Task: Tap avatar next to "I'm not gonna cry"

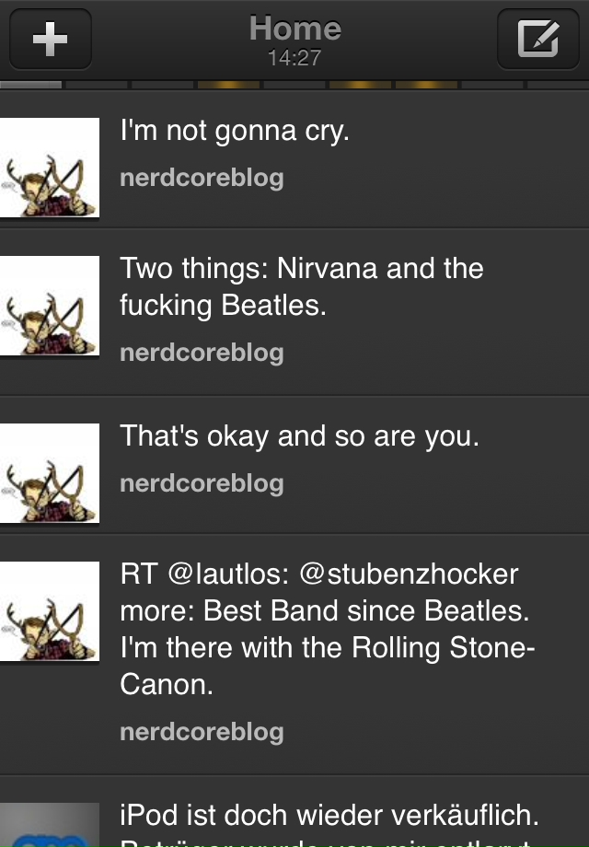Action: pos(50,168)
